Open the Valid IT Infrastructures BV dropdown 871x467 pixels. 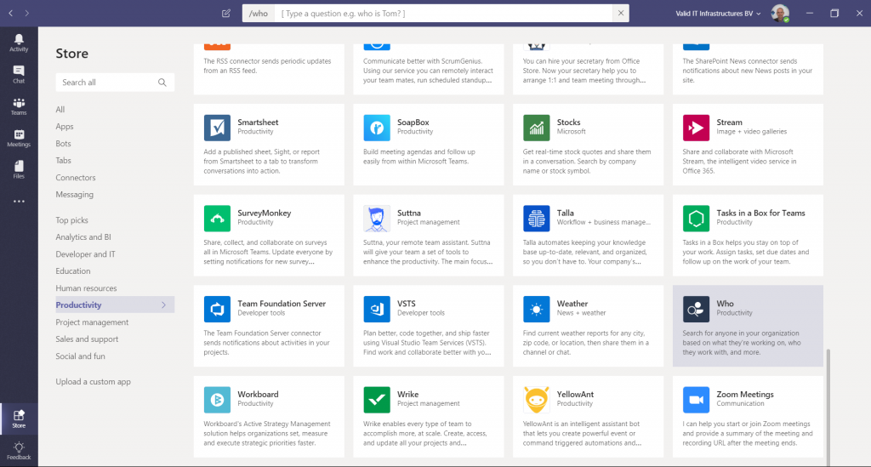[718, 14]
